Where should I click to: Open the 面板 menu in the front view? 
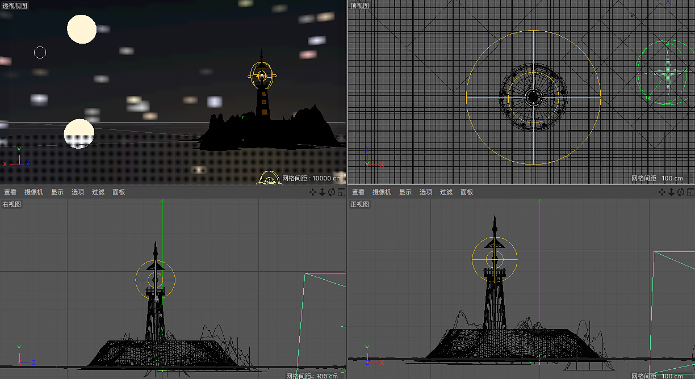click(467, 192)
